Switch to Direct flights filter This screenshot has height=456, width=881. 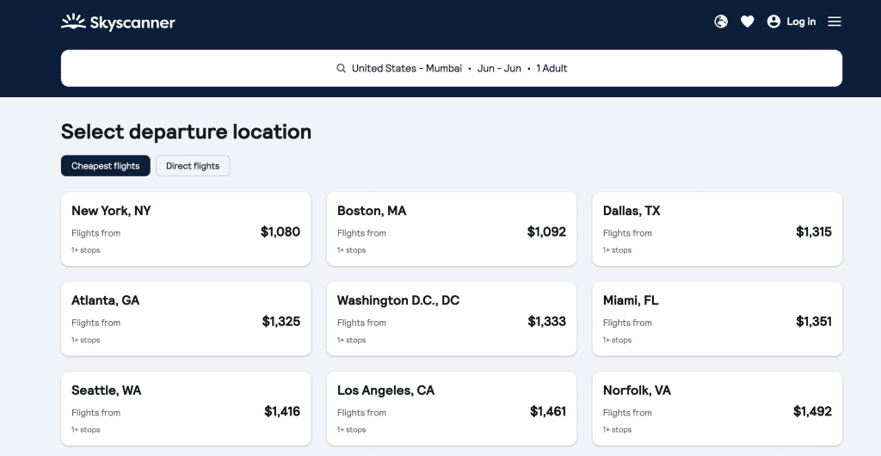tap(193, 166)
